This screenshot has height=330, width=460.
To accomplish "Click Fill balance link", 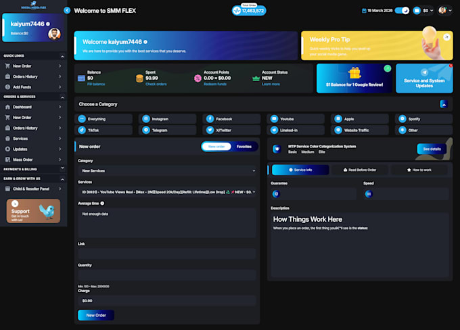I will point(96,84).
